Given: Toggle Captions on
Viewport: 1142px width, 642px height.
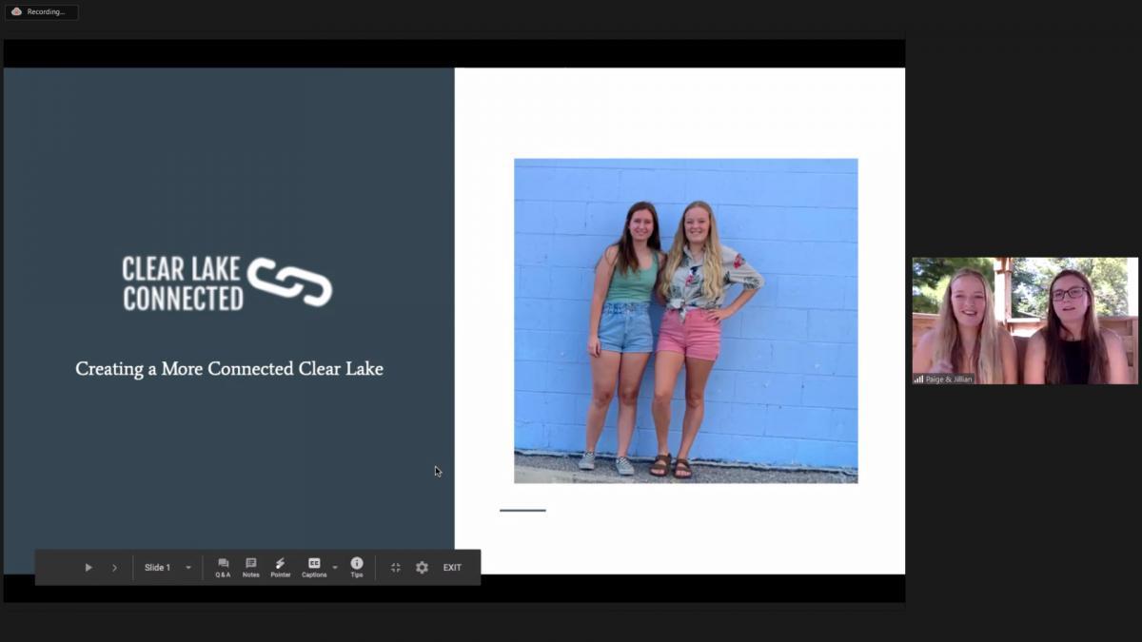Looking at the screenshot, I should pyautogui.click(x=313, y=568).
